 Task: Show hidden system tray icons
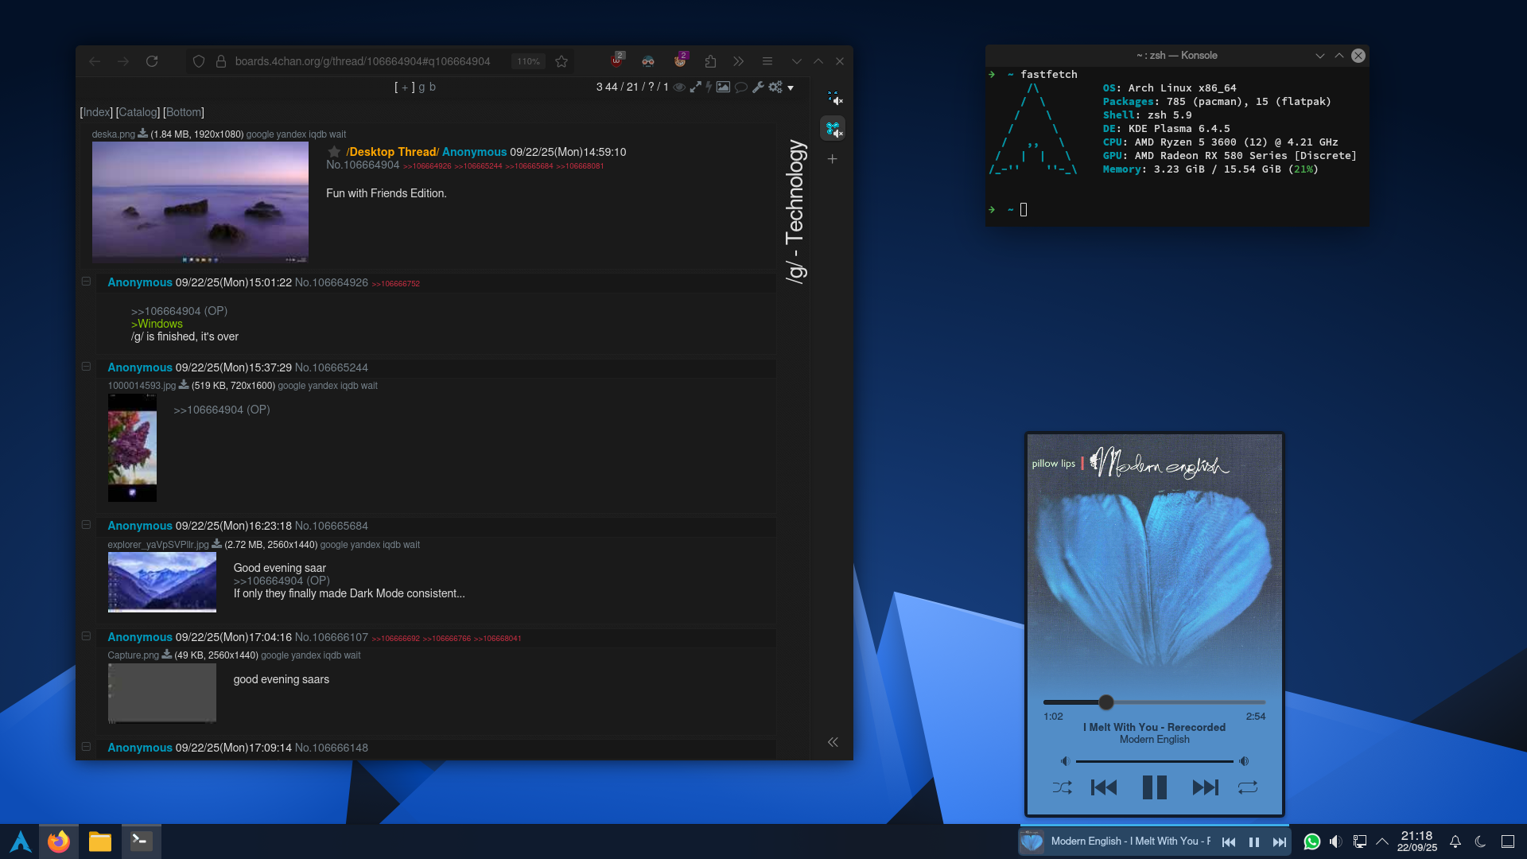1382,842
